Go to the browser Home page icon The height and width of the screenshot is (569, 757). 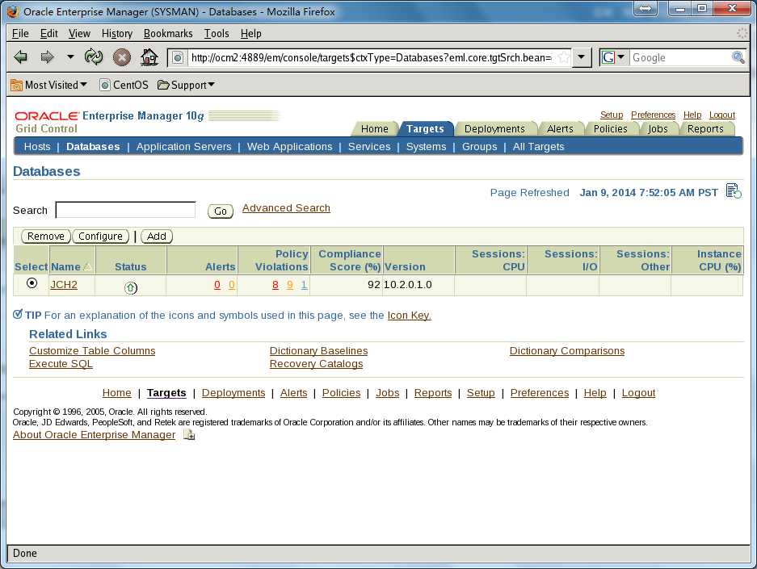(149, 57)
